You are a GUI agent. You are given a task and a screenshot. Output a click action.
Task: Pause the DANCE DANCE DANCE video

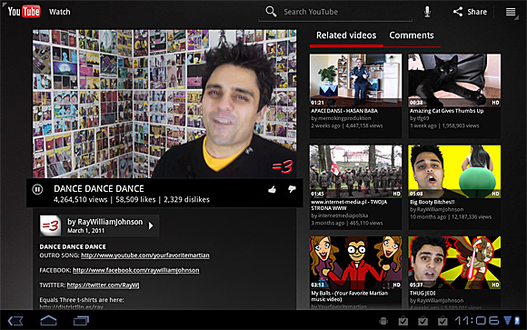coord(37,189)
